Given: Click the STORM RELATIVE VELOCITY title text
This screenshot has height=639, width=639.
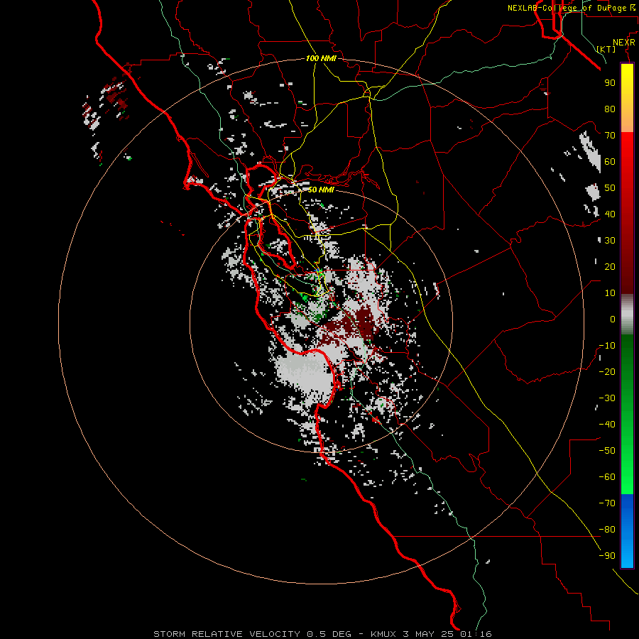Looking at the screenshot, I should [x=226, y=634].
